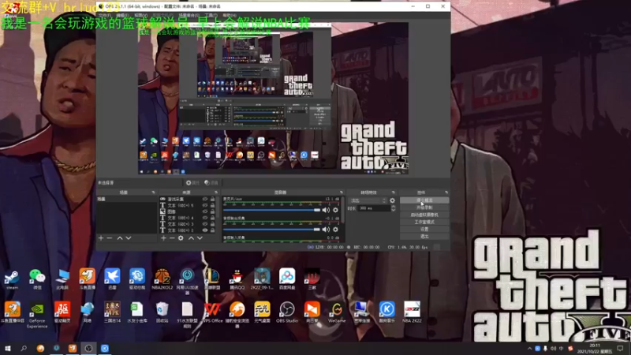Open the League of Legends desktop icon
The width and height of the screenshot is (631, 355).
(212, 278)
